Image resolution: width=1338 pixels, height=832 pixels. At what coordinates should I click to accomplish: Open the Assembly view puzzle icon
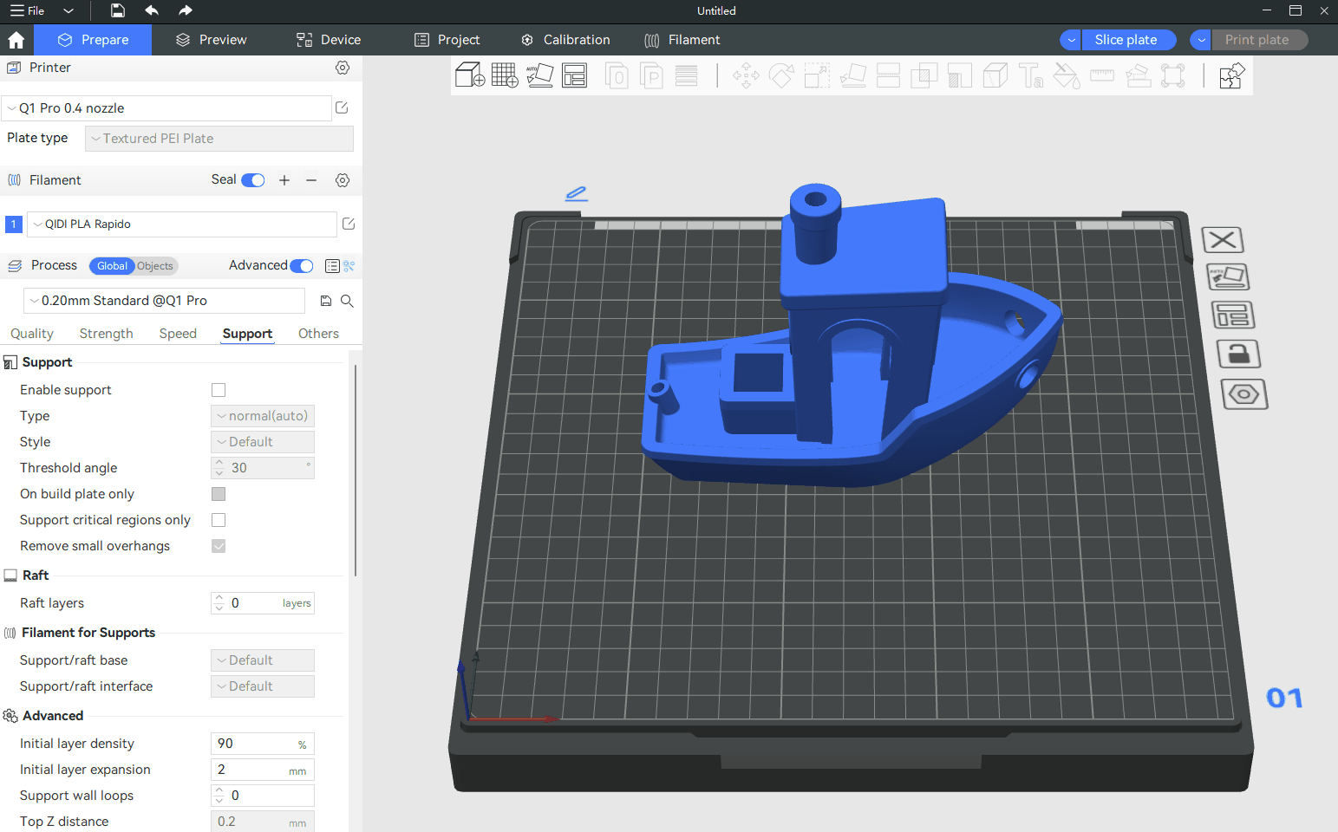point(1231,75)
